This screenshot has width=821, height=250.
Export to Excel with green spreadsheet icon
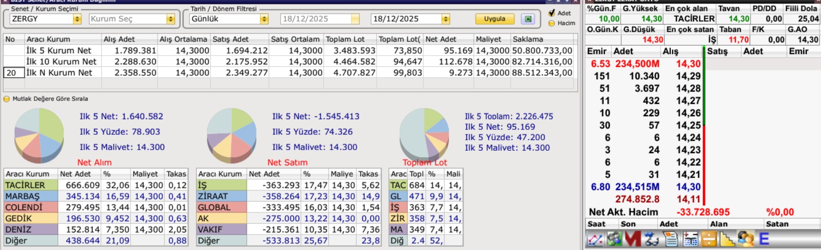pos(528,19)
